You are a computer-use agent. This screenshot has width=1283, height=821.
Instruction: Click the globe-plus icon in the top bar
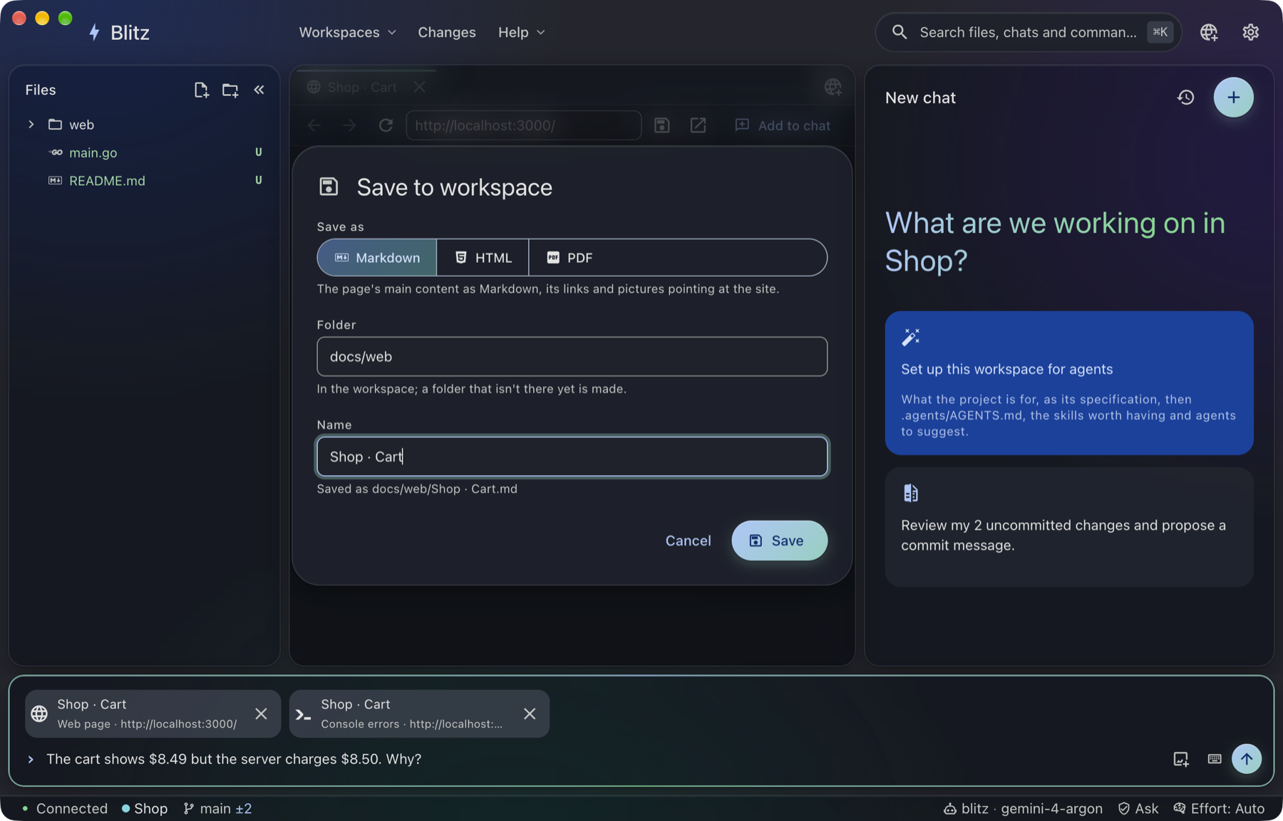1209,32
